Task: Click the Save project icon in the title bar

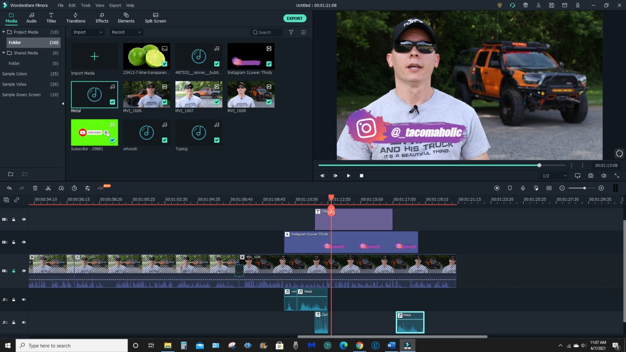Action: pyautogui.click(x=552, y=5)
